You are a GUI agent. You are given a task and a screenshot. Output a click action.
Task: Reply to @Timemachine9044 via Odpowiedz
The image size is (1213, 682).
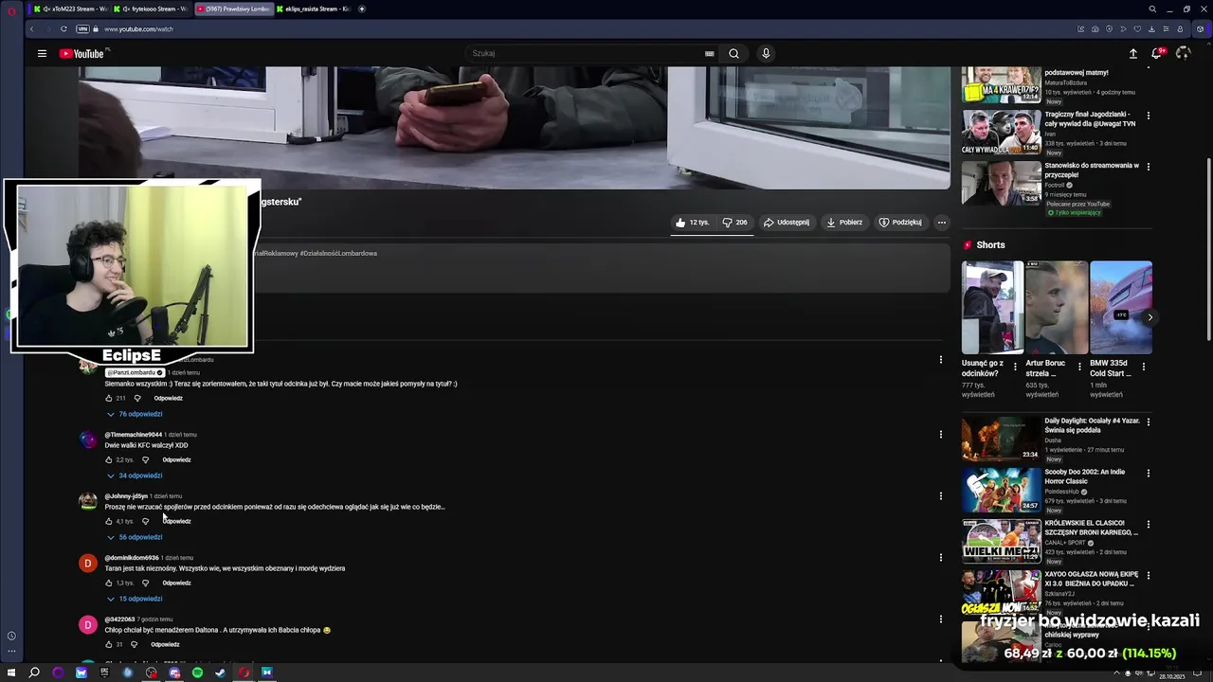(x=176, y=459)
